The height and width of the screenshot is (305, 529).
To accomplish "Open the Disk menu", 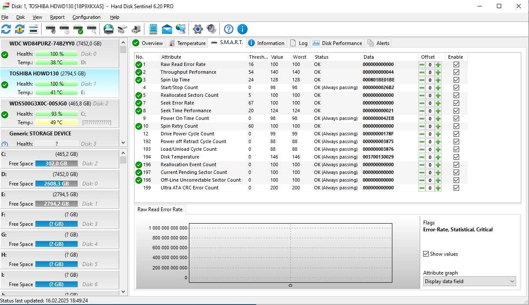I will pyautogui.click(x=21, y=17).
